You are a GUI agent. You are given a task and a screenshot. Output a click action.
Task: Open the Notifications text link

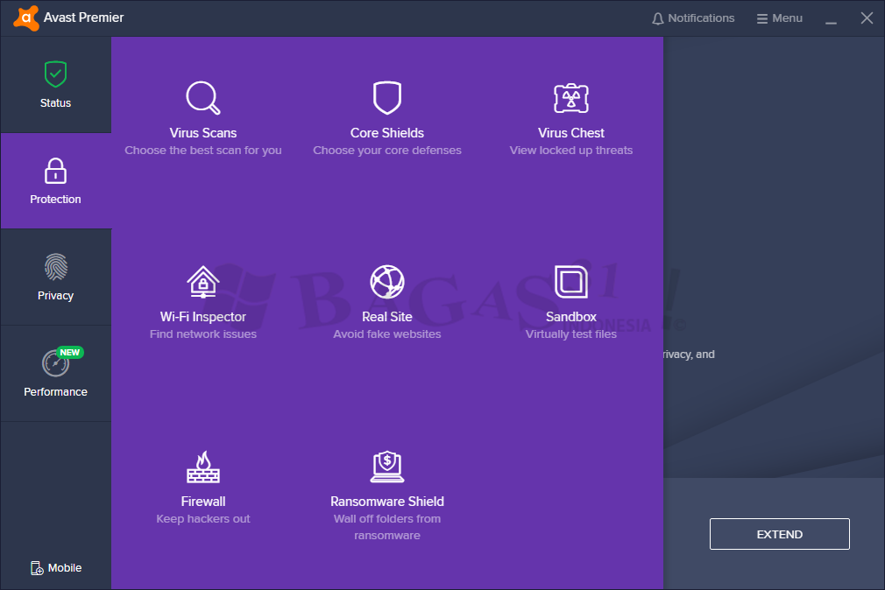pos(701,18)
